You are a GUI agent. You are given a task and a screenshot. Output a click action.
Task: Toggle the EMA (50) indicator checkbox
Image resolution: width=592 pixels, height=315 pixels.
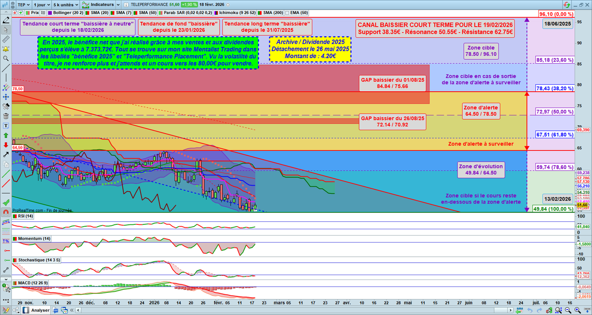[288, 12]
